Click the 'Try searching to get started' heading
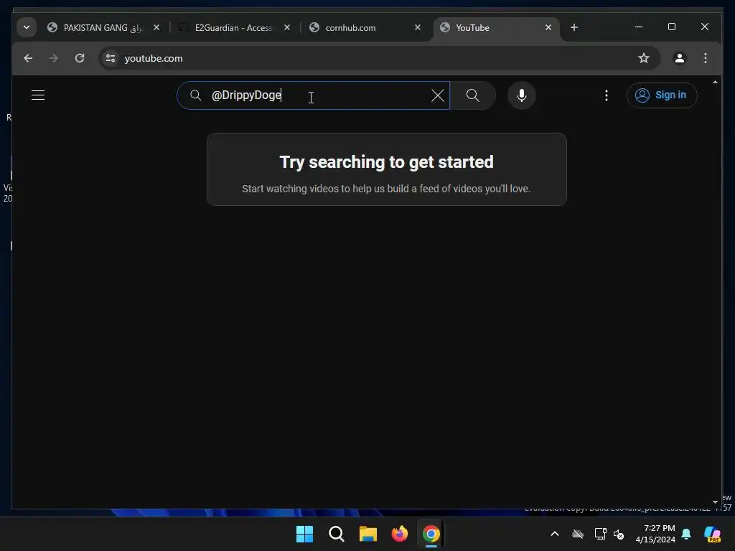This screenshot has height=551, width=735. 387,162
